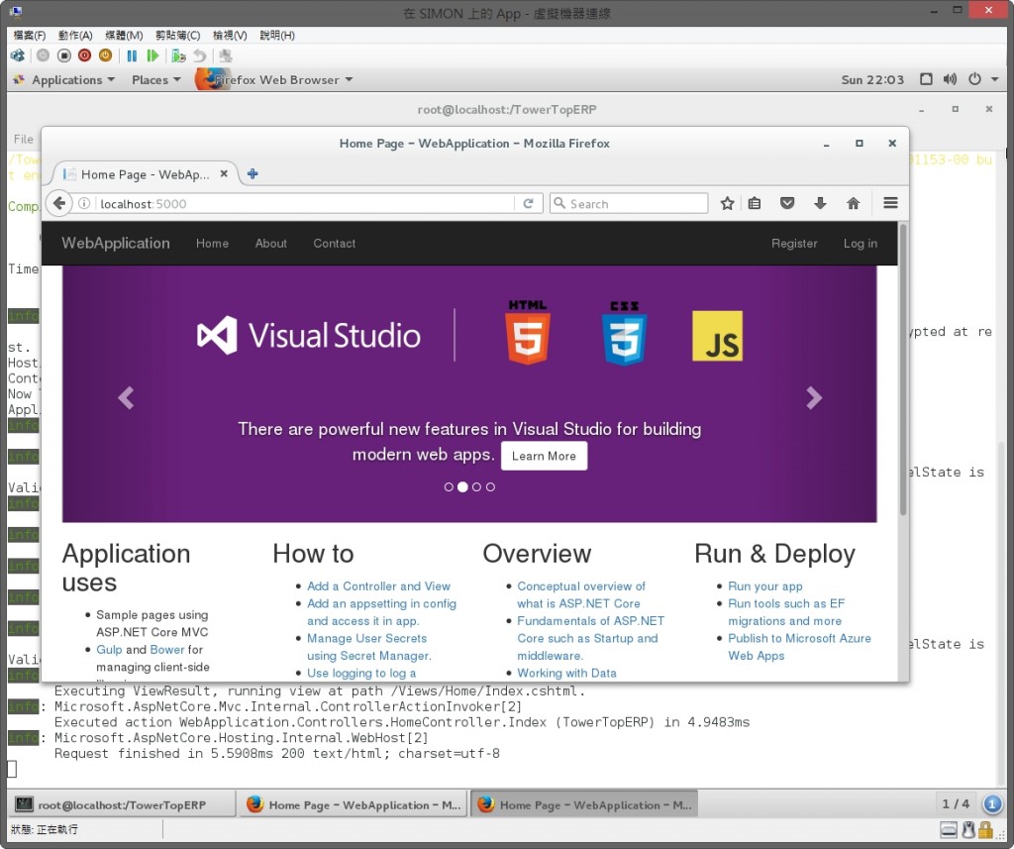The width and height of the screenshot is (1014, 849).
Task: Click the mouse status icon in VM status bar
Action: click(x=968, y=829)
